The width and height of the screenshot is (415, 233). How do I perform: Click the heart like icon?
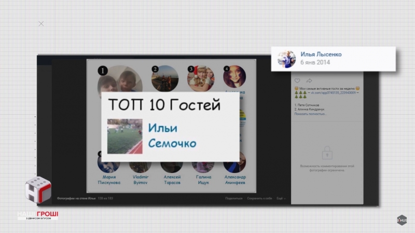pyautogui.click(x=297, y=81)
